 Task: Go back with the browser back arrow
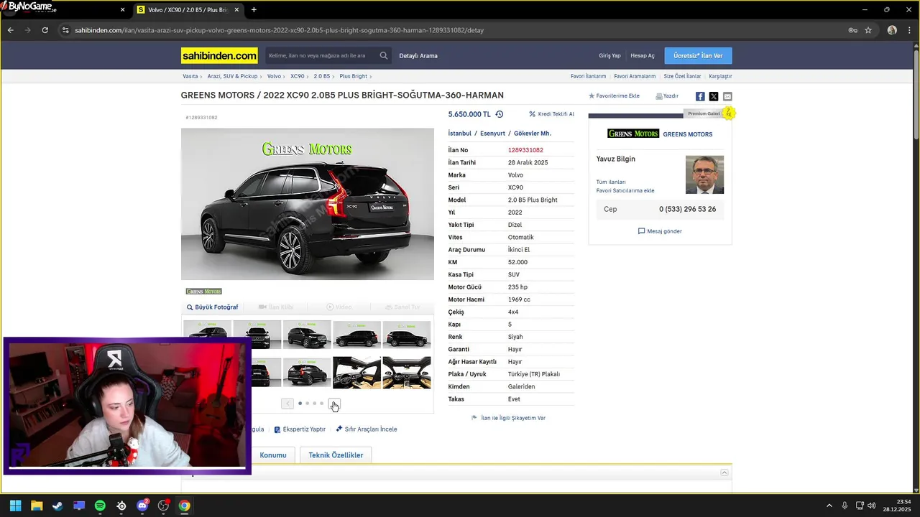point(10,30)
